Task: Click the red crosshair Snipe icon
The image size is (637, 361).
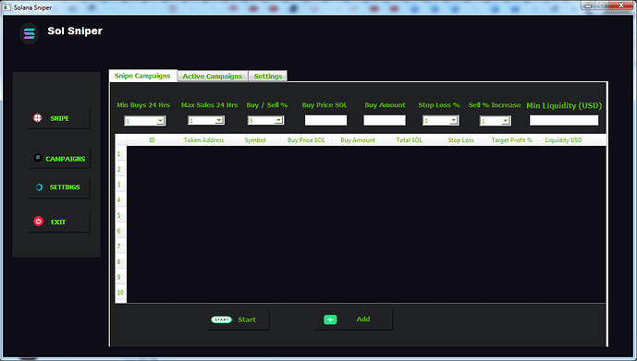Action: pos(37,118)
